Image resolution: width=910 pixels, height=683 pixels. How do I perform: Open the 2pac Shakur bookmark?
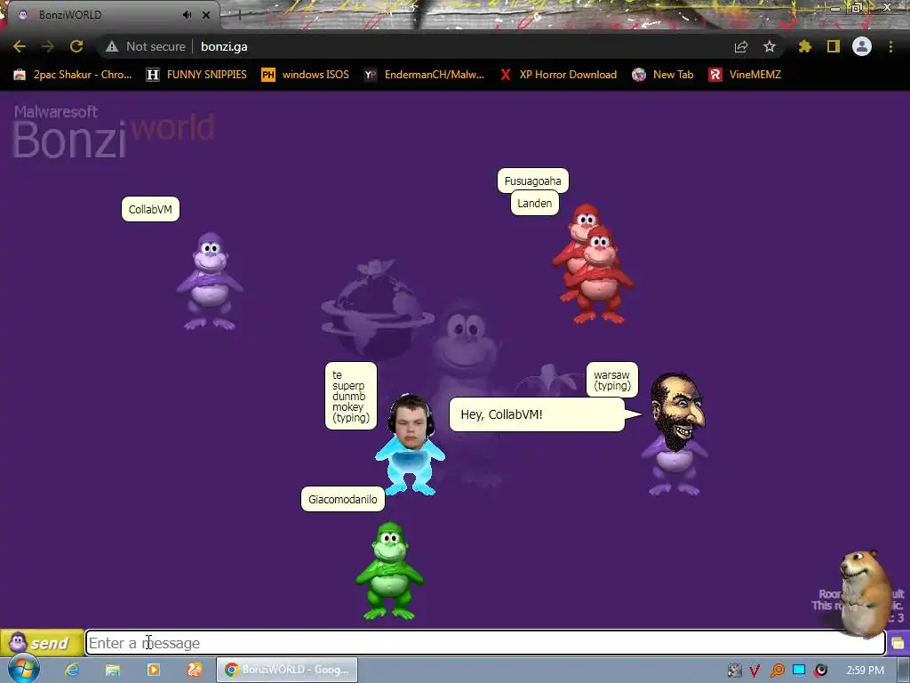[x=73, y=75]
